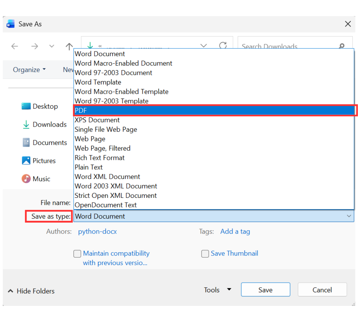Click the Documents page icon
Image resolution: width=358 pixels, height=322 pixels.
[x=26, y=143]
